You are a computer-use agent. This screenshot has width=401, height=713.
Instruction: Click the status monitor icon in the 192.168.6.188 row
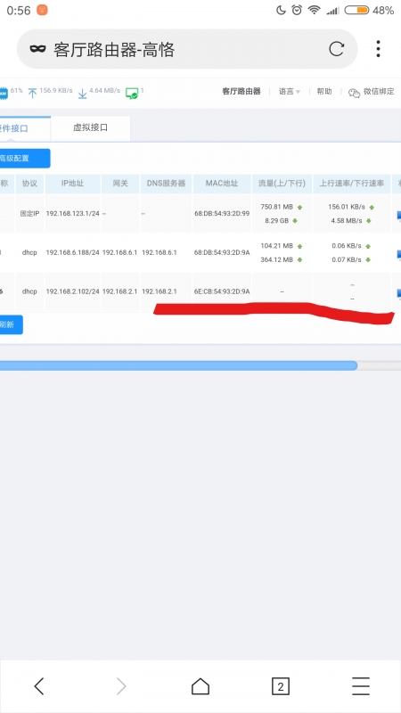point(398,255)
